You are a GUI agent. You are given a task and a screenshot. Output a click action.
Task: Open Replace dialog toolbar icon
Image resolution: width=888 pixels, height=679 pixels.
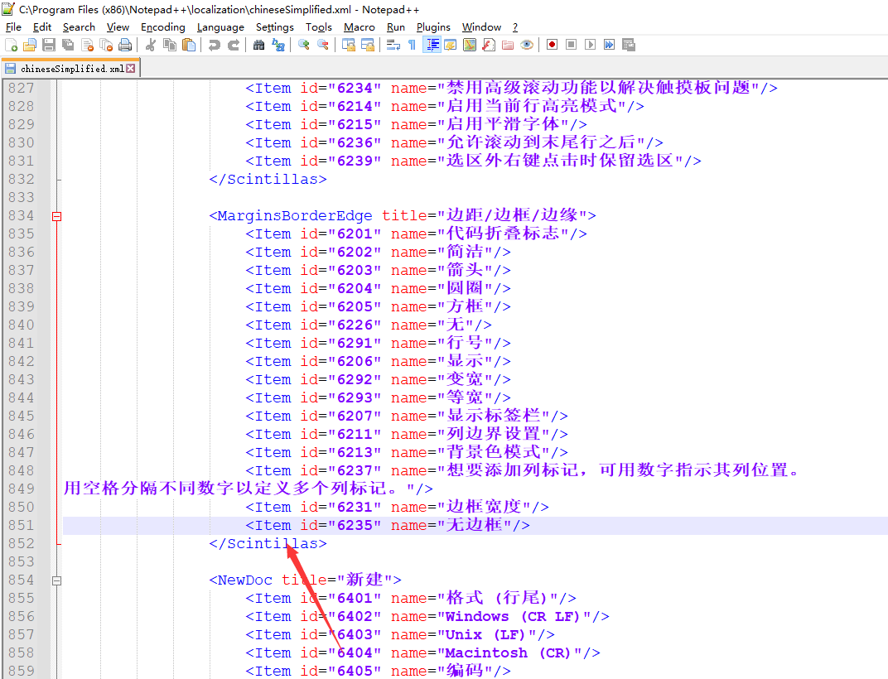click(x=278, y=46)
